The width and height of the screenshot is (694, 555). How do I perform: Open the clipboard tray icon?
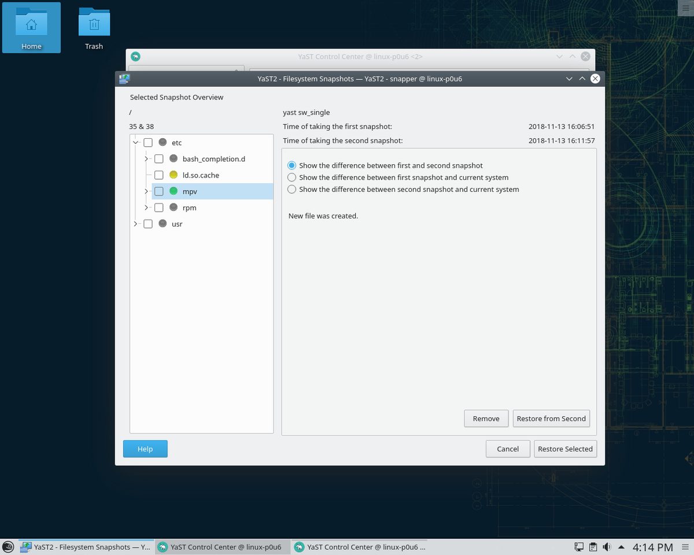coord(593,547)
